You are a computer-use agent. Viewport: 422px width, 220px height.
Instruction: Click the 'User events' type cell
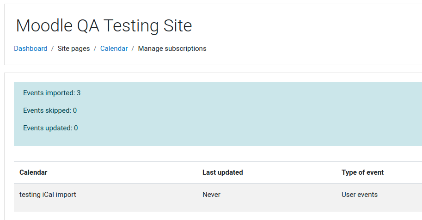coord(360,195)
